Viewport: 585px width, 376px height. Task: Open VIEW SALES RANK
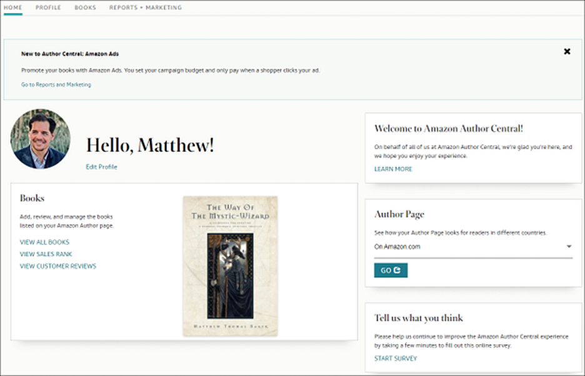[46, 254]
